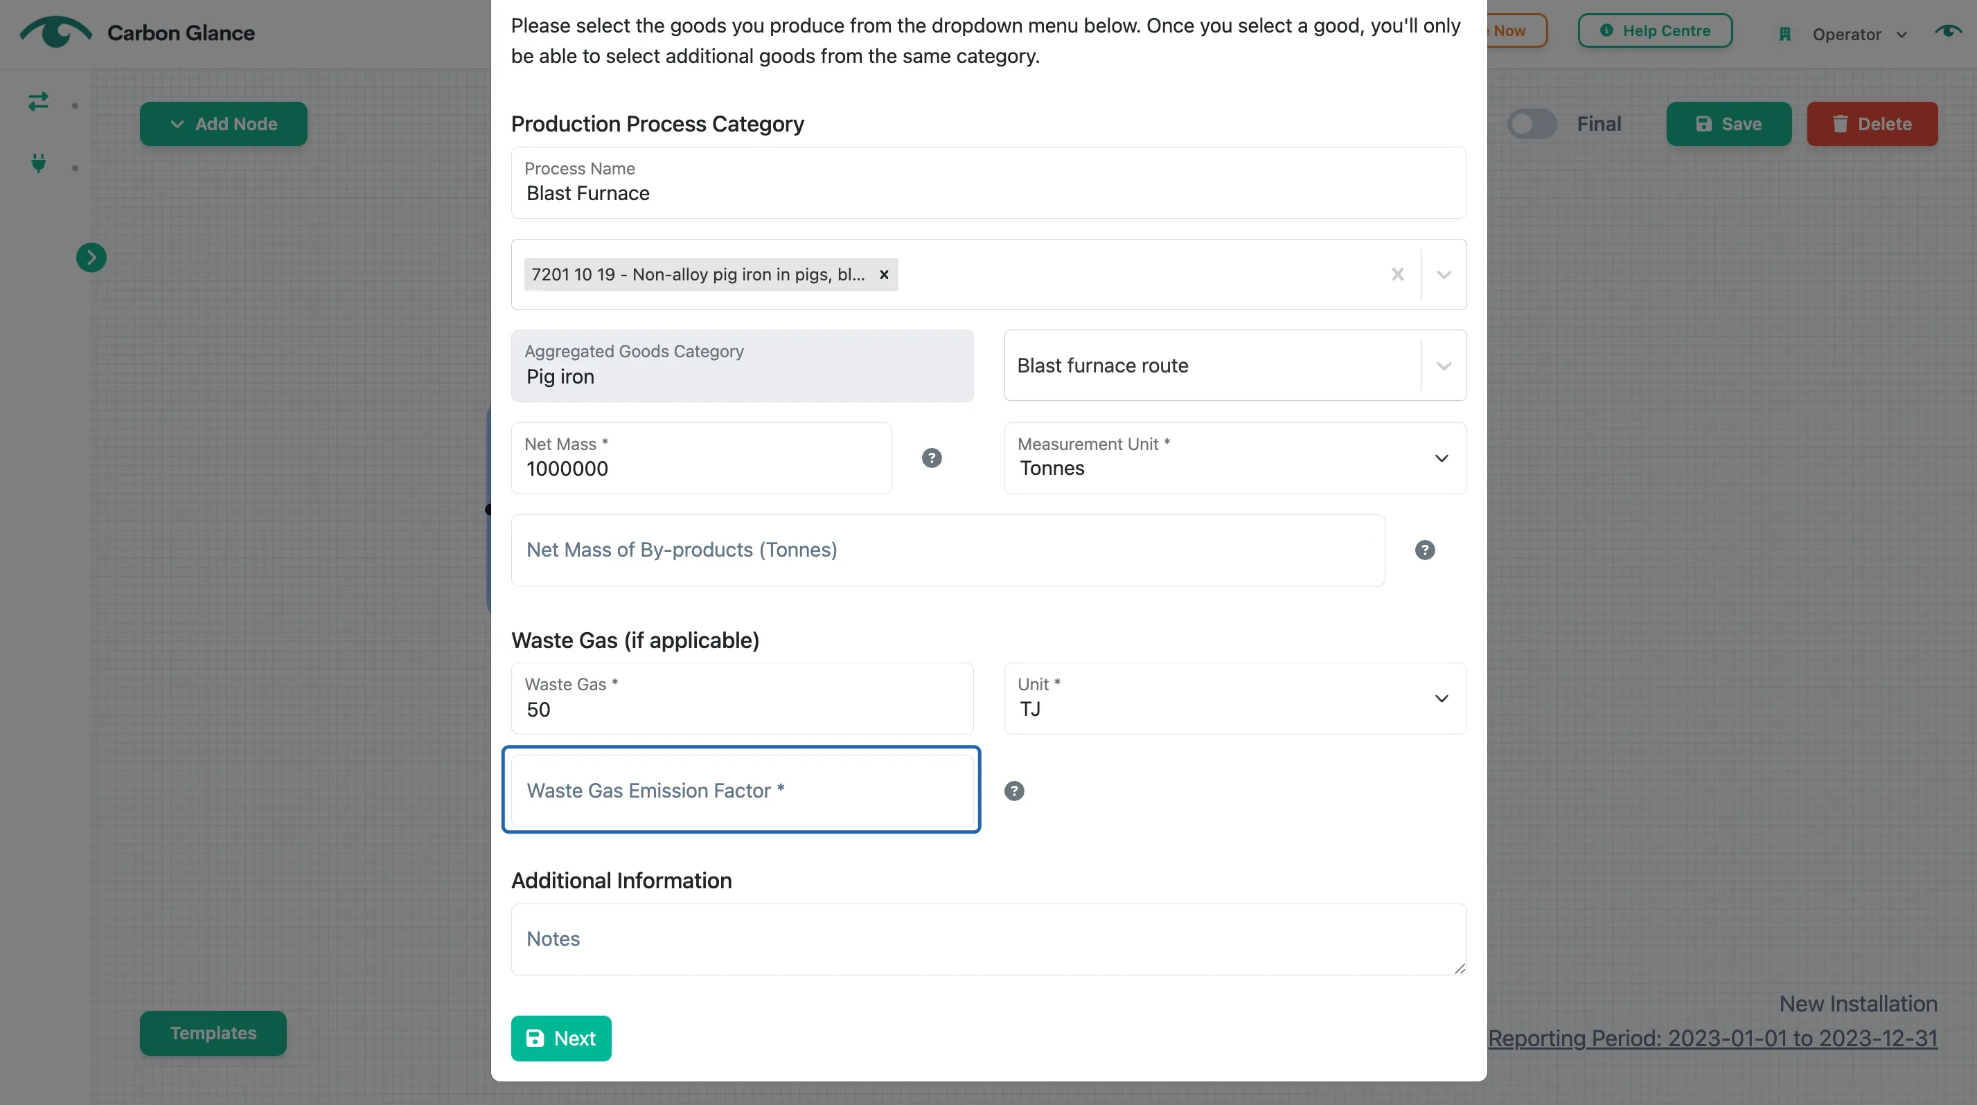Image resolution: width=1977 pixels, height=1105 pixels.
Task: Click the 'Waste Gas (if applicable)' heading
Action: point(635,640)
